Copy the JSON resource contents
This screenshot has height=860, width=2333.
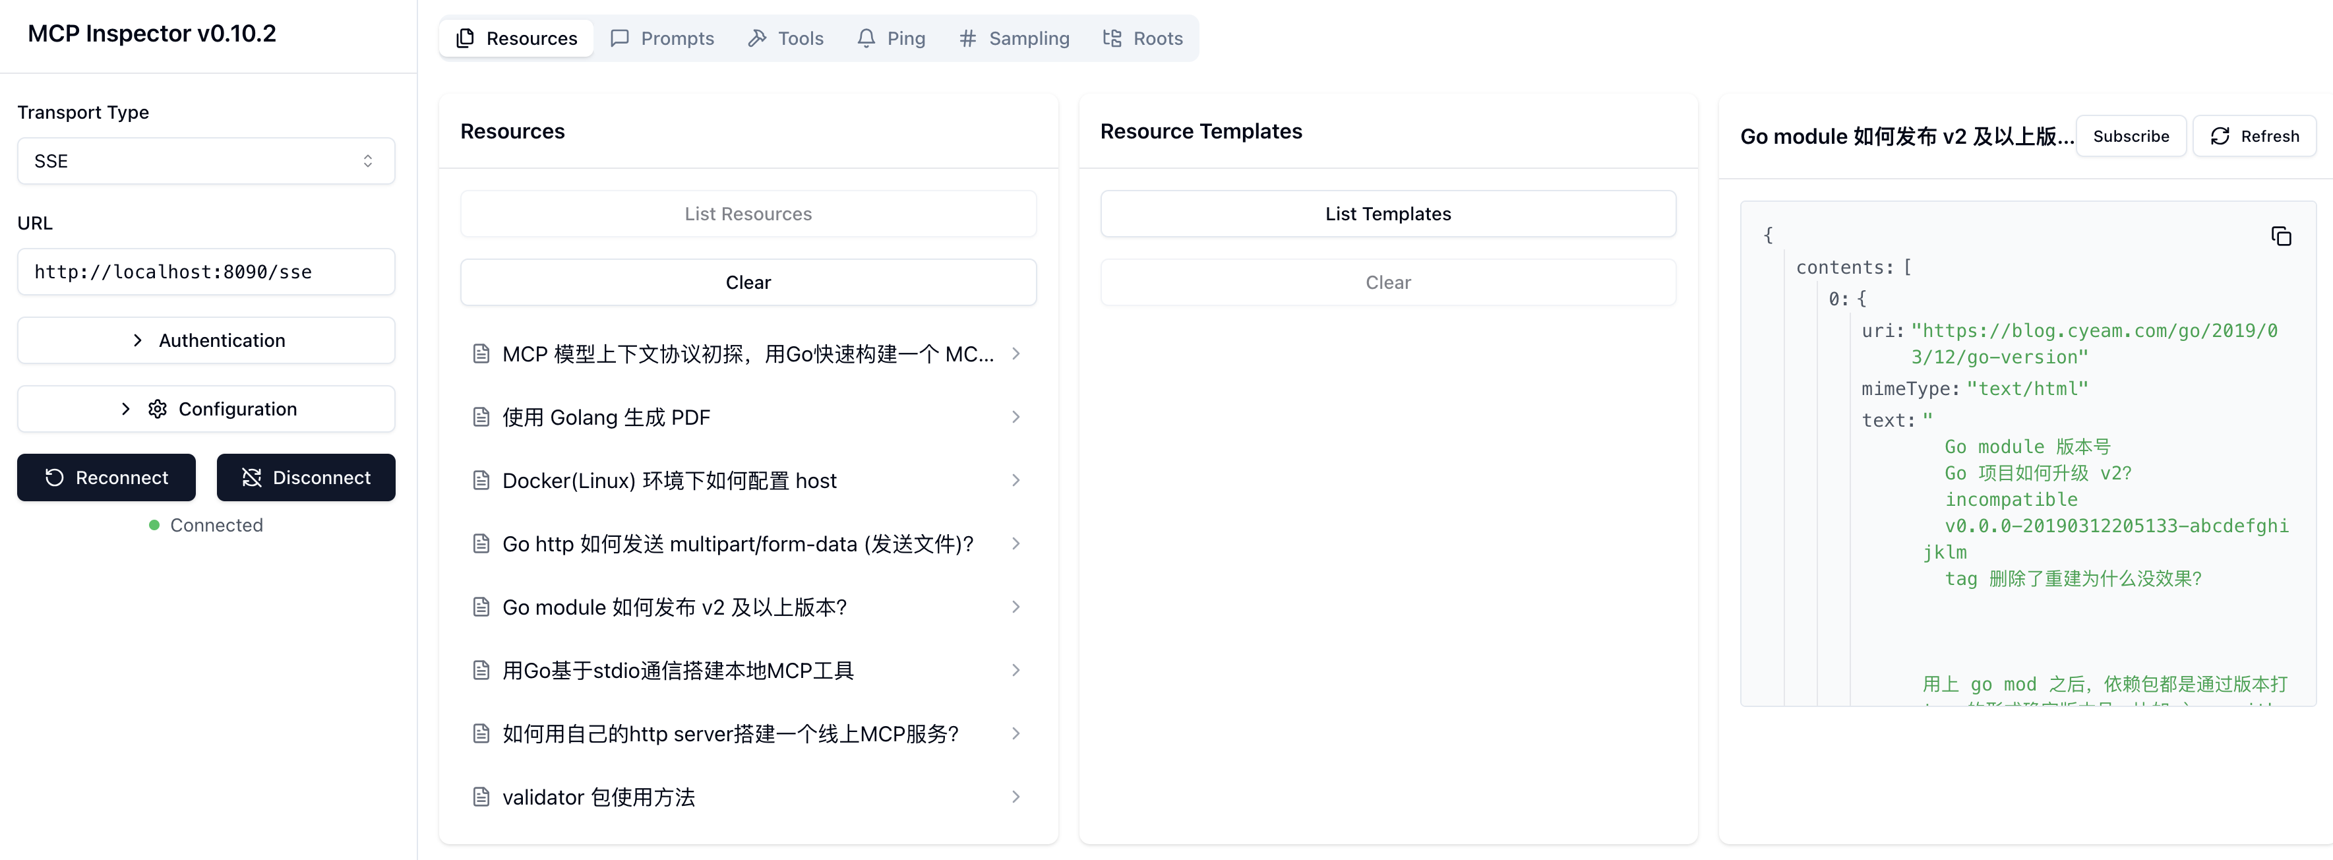2282,237
